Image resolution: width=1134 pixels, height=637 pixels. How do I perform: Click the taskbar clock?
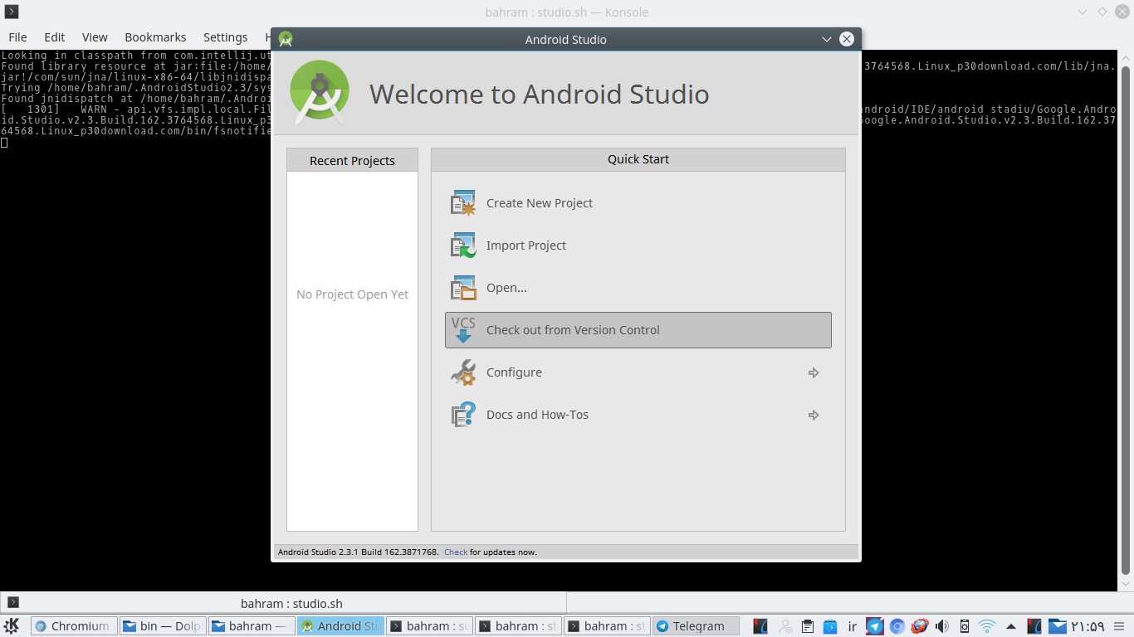pos(1088,626)
